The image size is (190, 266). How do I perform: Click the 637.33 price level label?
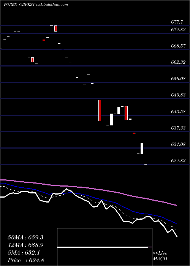point(178,128)
